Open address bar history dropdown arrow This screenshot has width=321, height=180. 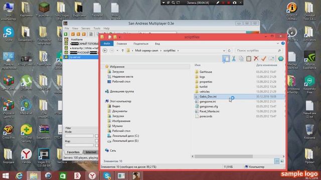(224, 50)
